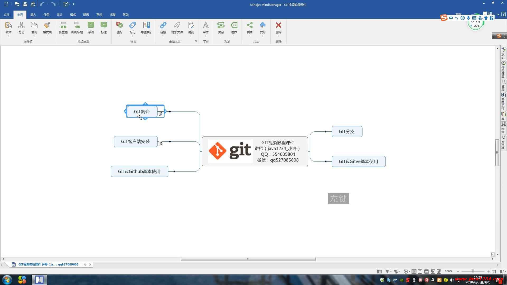Click the Fit Map icon in status bar
This screenshot has width=507, height=285.
(x=494, y=272)
